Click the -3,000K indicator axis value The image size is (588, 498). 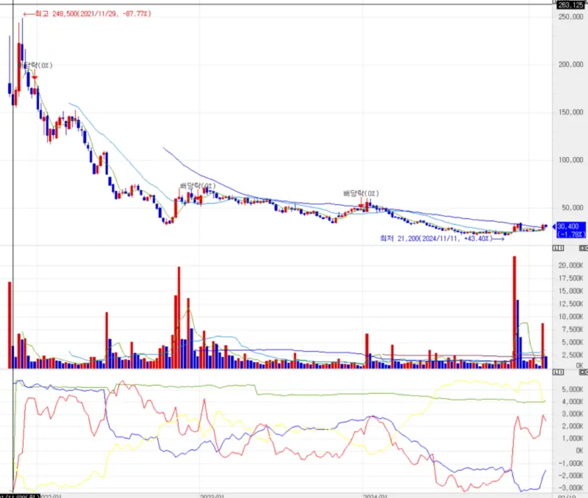571,488
